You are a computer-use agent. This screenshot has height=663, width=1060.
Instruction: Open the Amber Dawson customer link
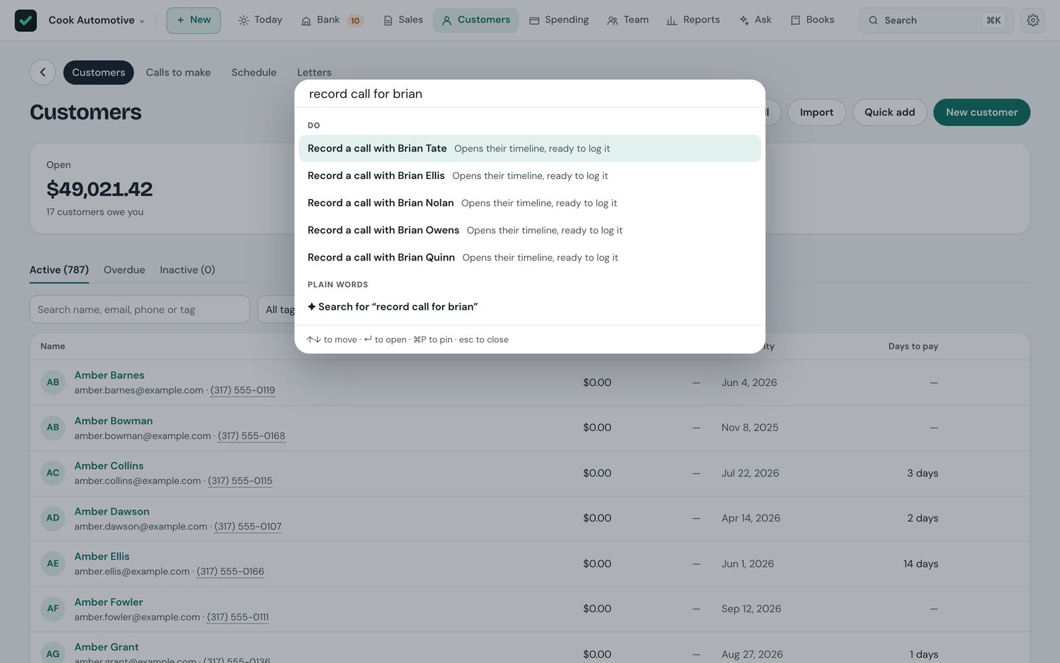[x=112, y=512]
